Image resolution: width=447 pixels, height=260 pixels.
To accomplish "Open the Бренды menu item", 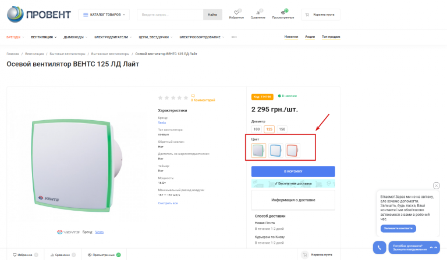I will point(15,37).
